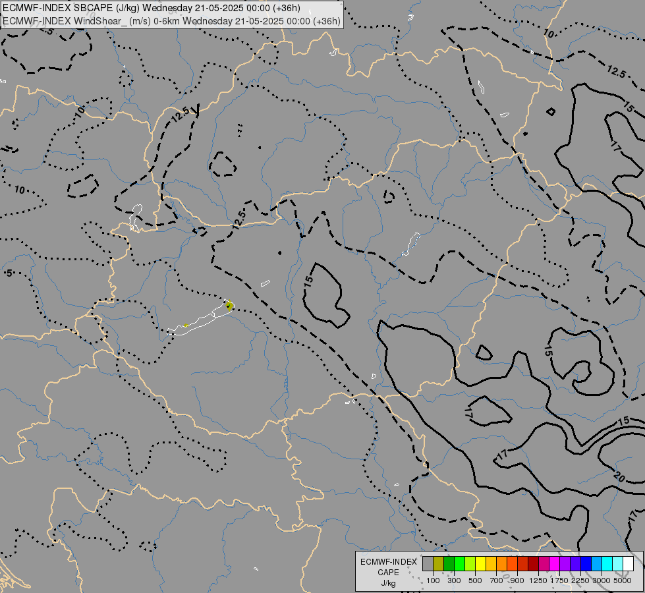Click the legend value 700
The width and height of the screenshot is (645, 593).
[497, 580]
